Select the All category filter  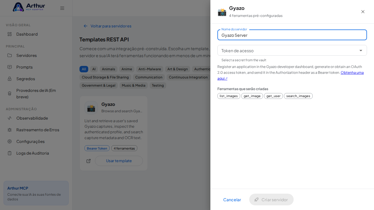[84, 69]
